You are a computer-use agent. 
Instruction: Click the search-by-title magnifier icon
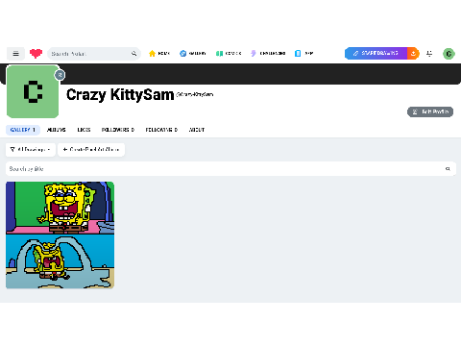pos(448,169)
